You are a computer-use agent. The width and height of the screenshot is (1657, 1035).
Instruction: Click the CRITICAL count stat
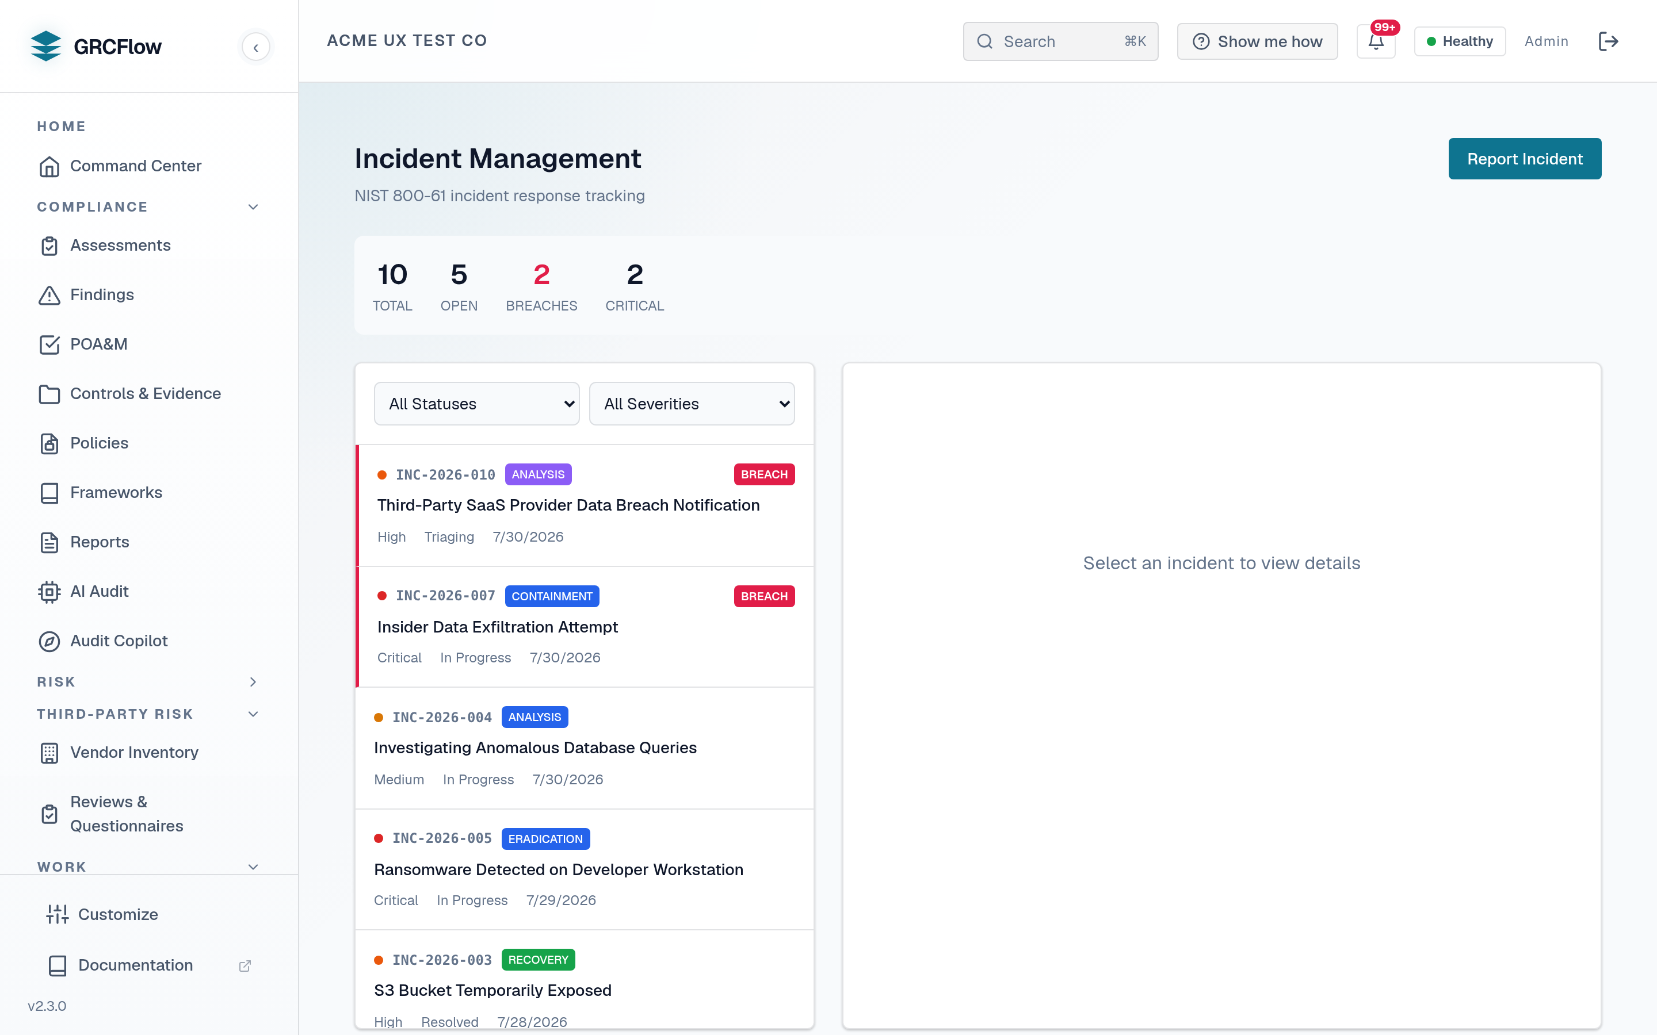point(634,287)
